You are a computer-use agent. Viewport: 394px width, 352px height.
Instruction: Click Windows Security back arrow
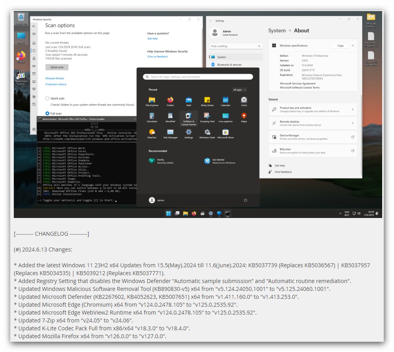(x=34, y=26)
